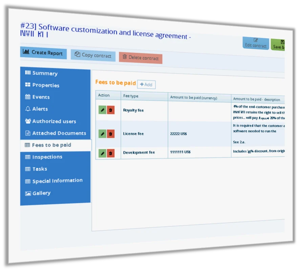The image size is (298, 271).
Task: Open the Gallery section
Action: point(55,193)
